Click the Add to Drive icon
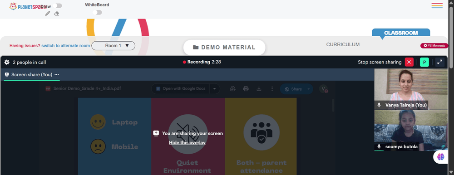 click(x=232, y=89)
